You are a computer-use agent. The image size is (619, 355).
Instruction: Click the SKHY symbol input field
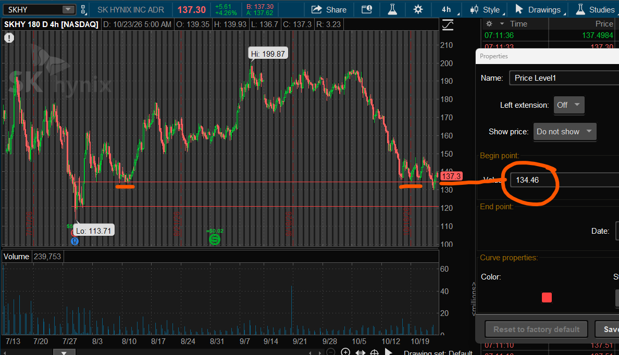pos(33,9)
